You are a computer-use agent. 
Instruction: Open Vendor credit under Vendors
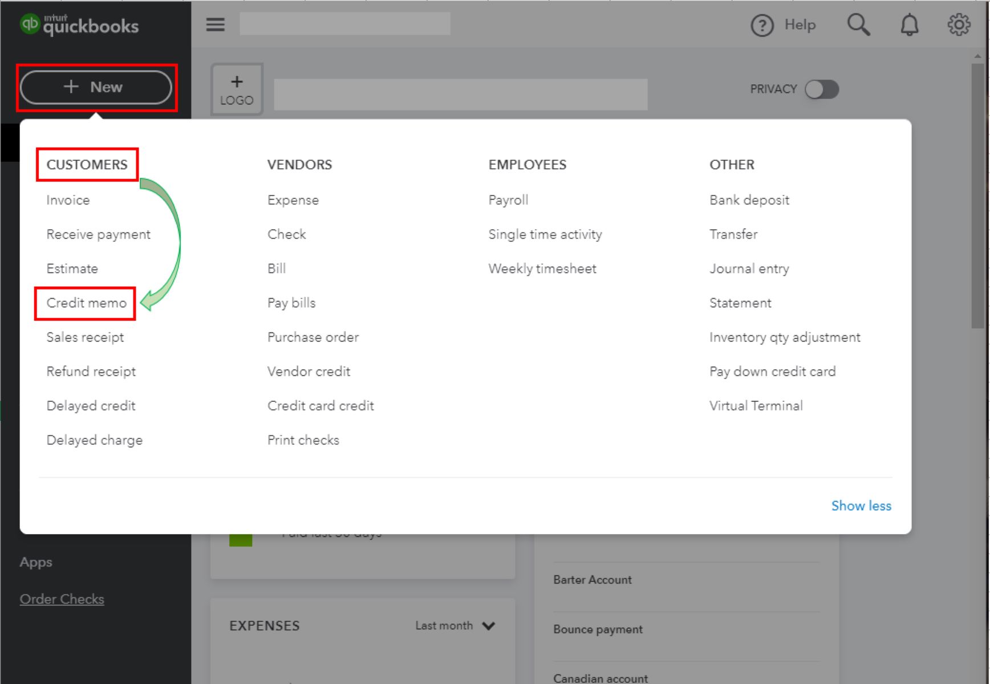coord(309,371)
